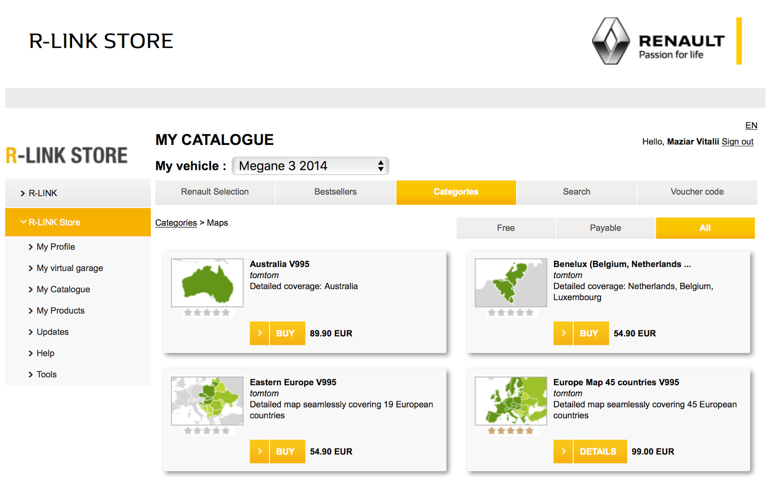The width and height of the screenshot is (773, 483).
Task: Buy the Australia V995 map
Action: (285, 333)
